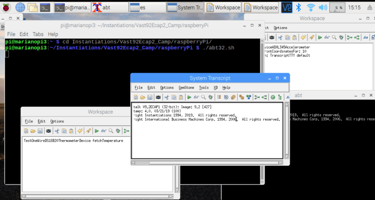
Task: Open File menu in front Workspace window
Action: point(29,121)
